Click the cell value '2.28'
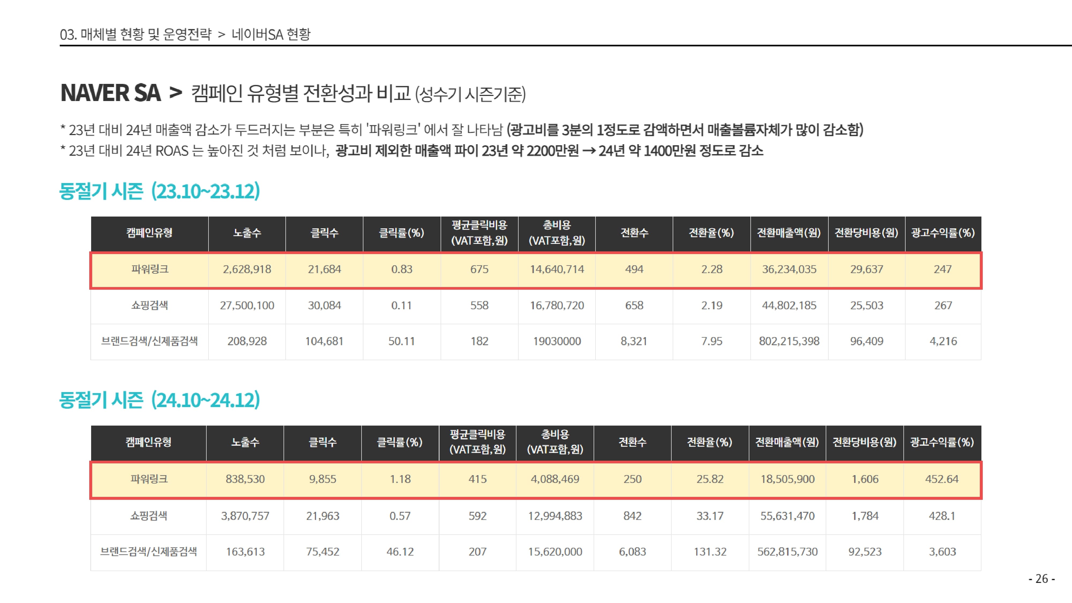Screen dimensions: 1072x603 [712, 269]
